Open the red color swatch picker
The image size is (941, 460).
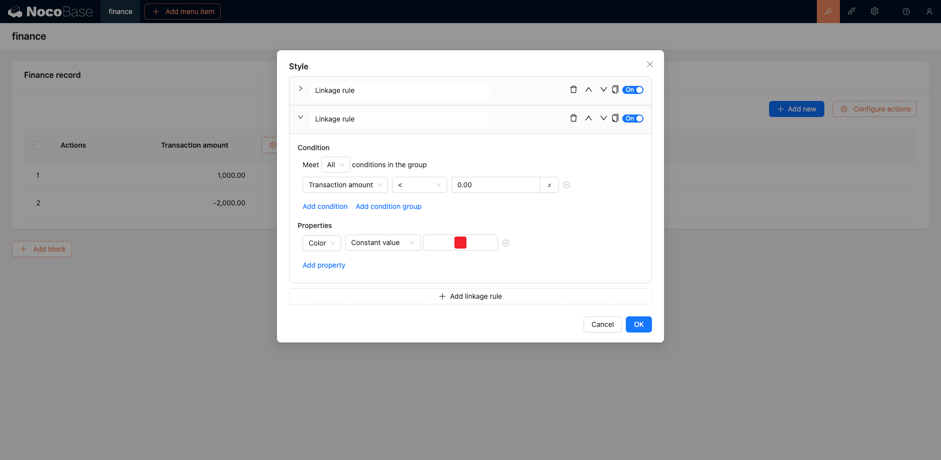click(x=460, y=243)
